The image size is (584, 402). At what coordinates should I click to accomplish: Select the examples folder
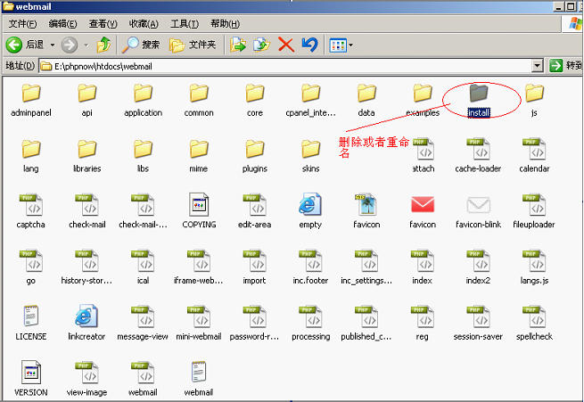pos(423,100)
